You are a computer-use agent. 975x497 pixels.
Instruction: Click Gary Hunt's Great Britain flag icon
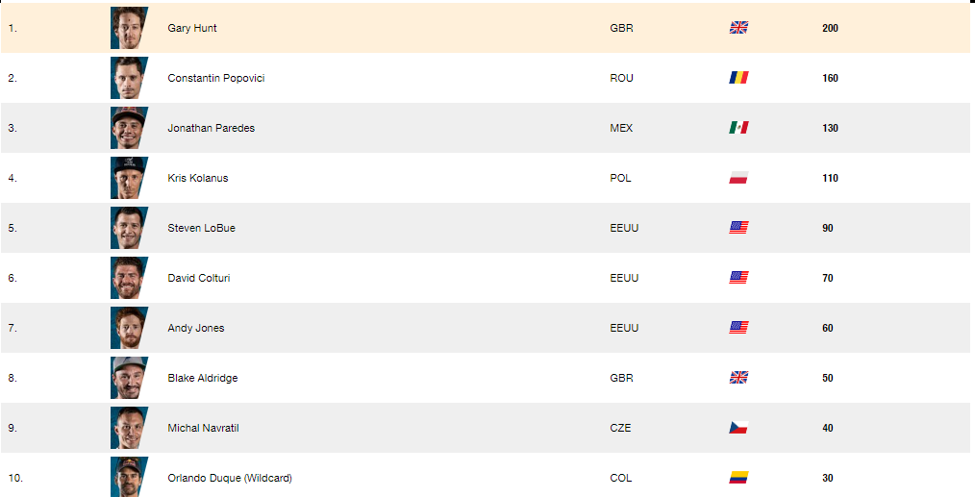[x=738, y=27]
